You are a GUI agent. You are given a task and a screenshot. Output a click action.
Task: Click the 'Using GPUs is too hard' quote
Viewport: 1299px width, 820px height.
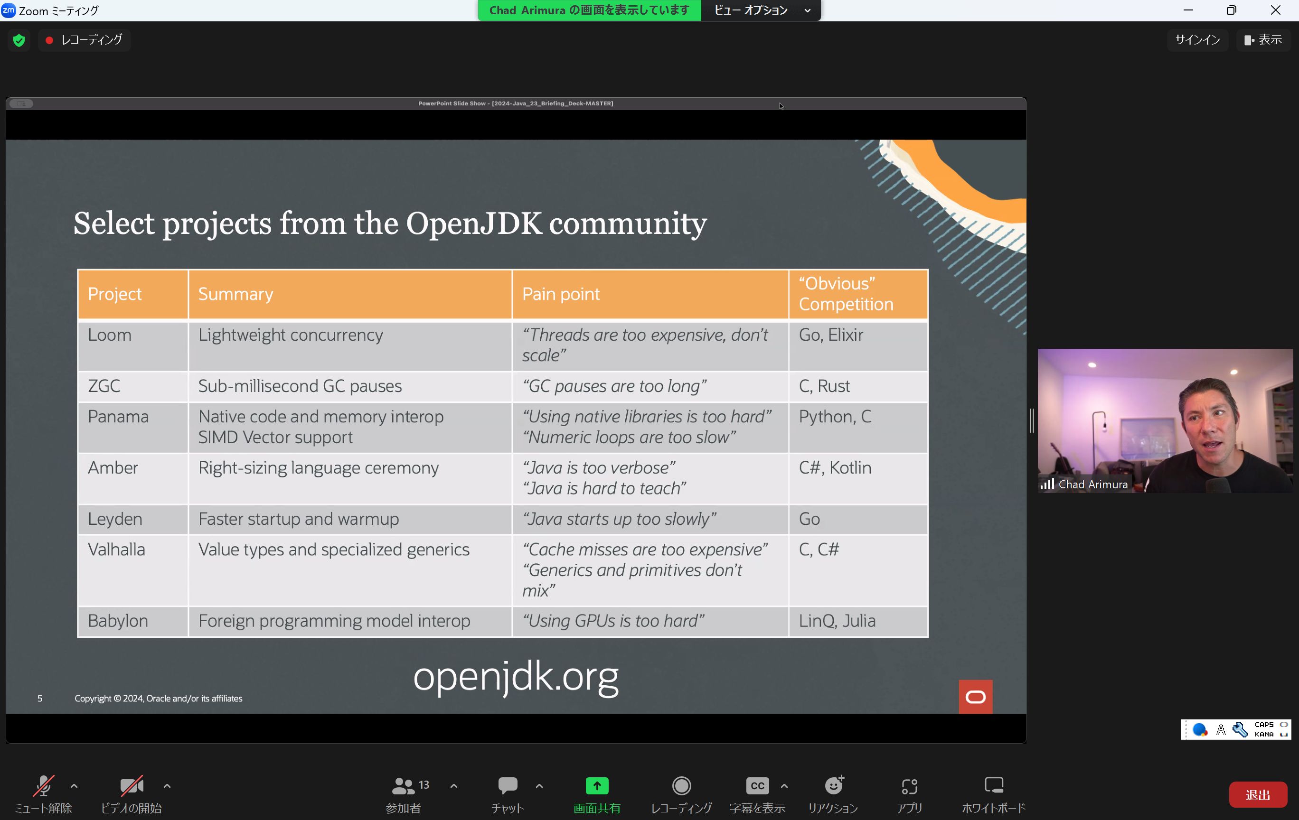coord(613,621)
